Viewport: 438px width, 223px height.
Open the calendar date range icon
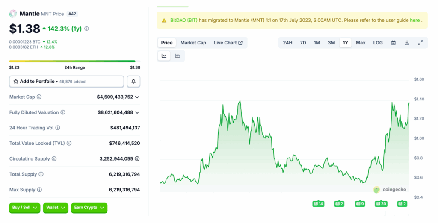coord(394,43)
